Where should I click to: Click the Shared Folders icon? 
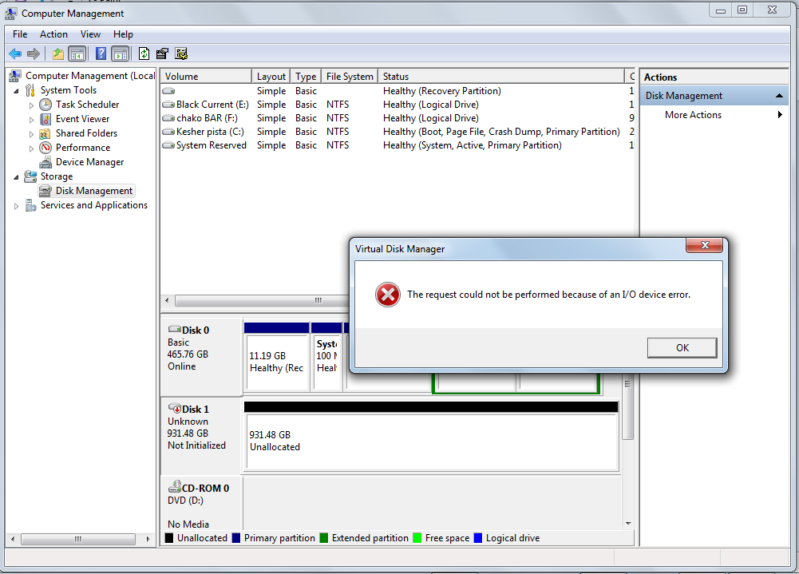point(45,133)
